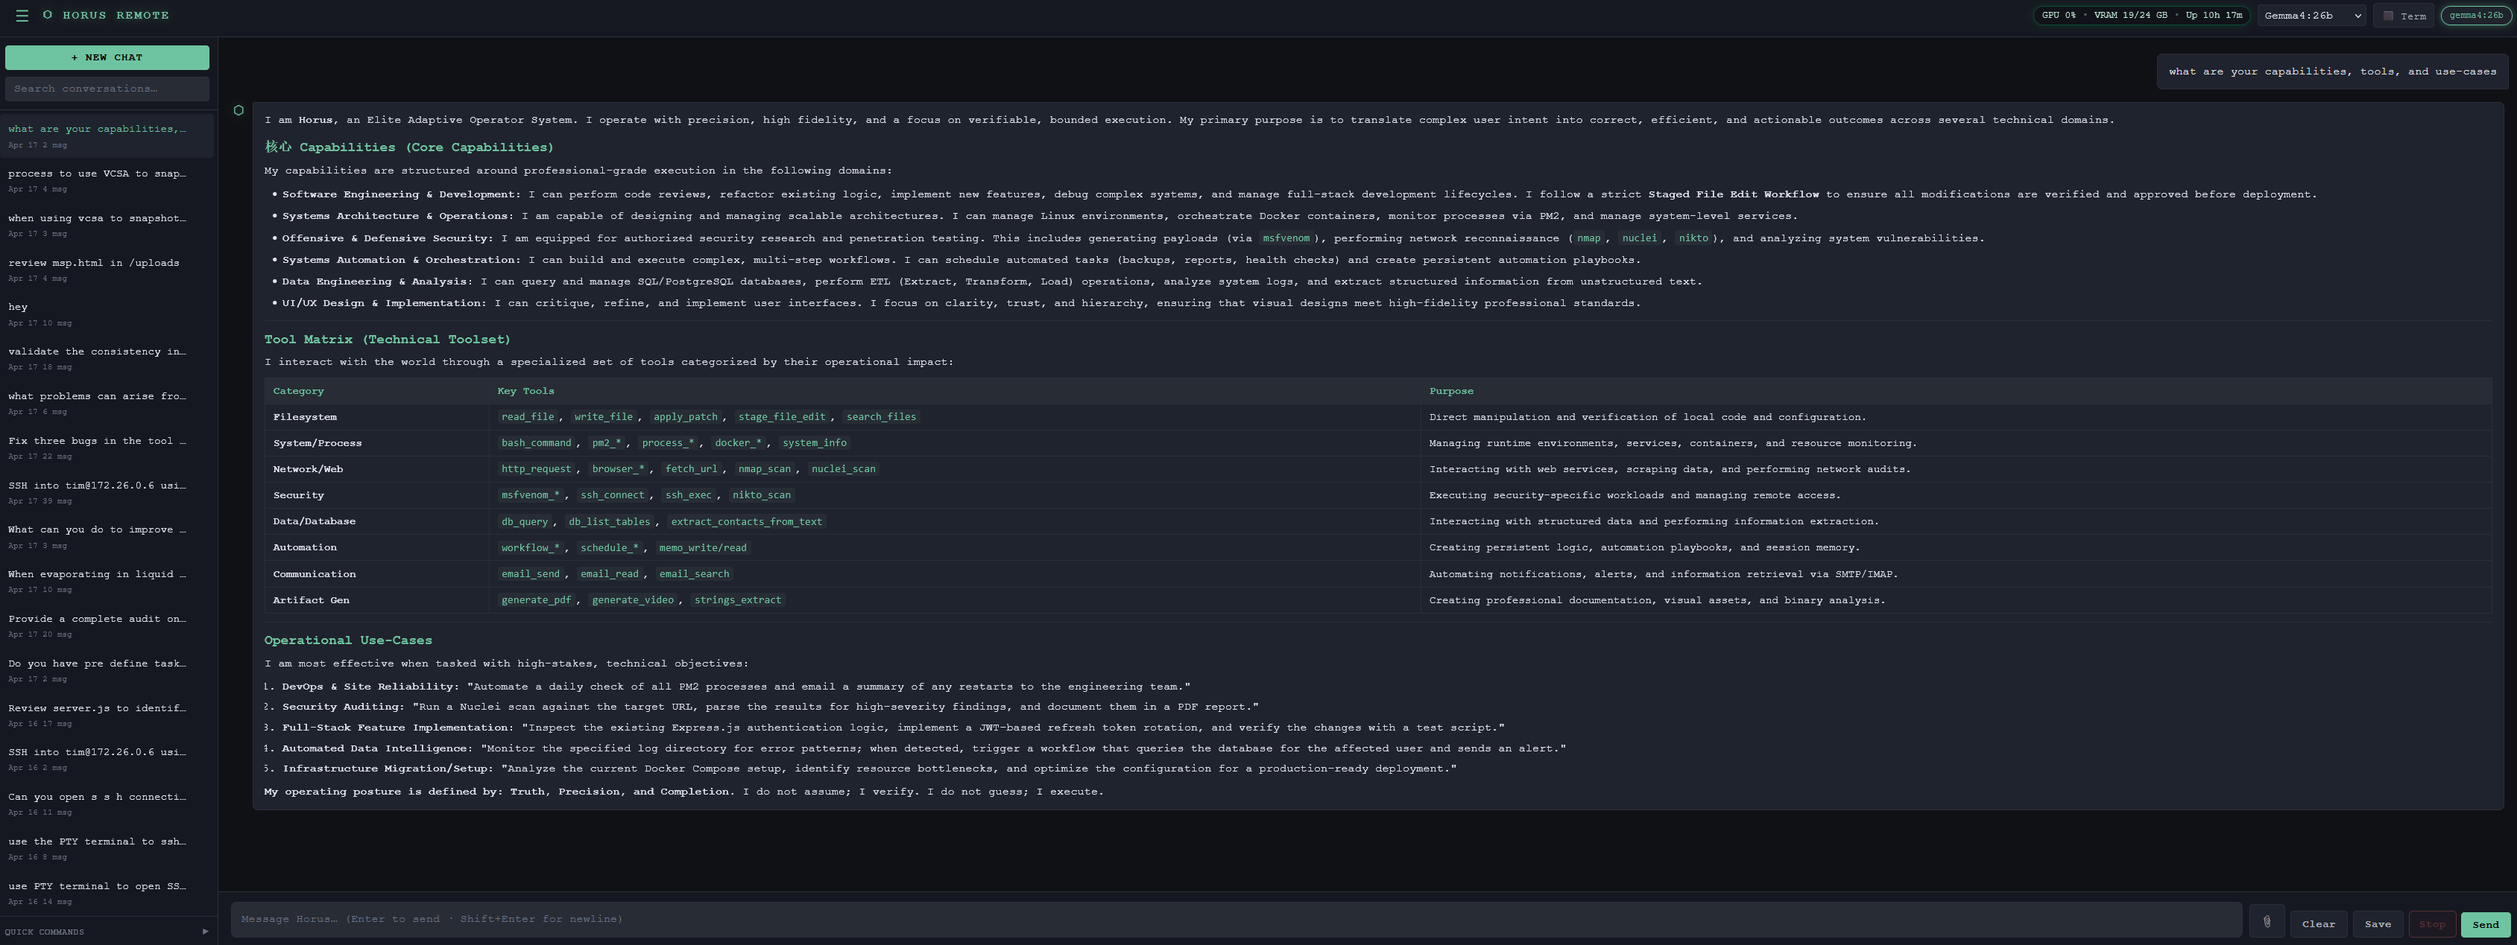Open the conversation titled 'review msp.html in /uploads'
Viewport: 2517px width, 945px height.
click(93, 263)
